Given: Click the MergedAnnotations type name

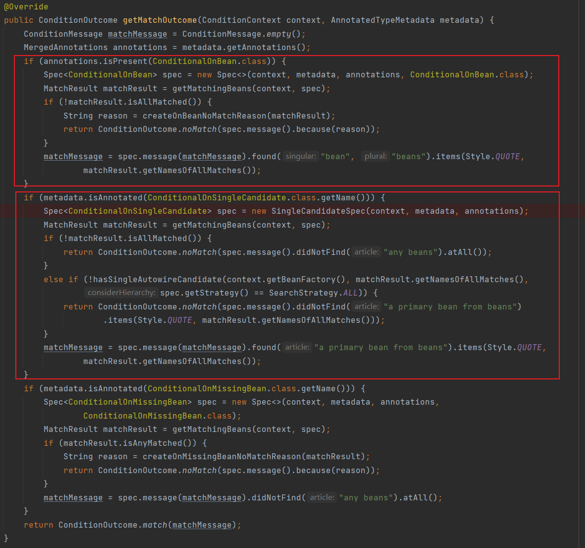Looking at the screenshot, I should pyautogui.click(x=66, y=48).
